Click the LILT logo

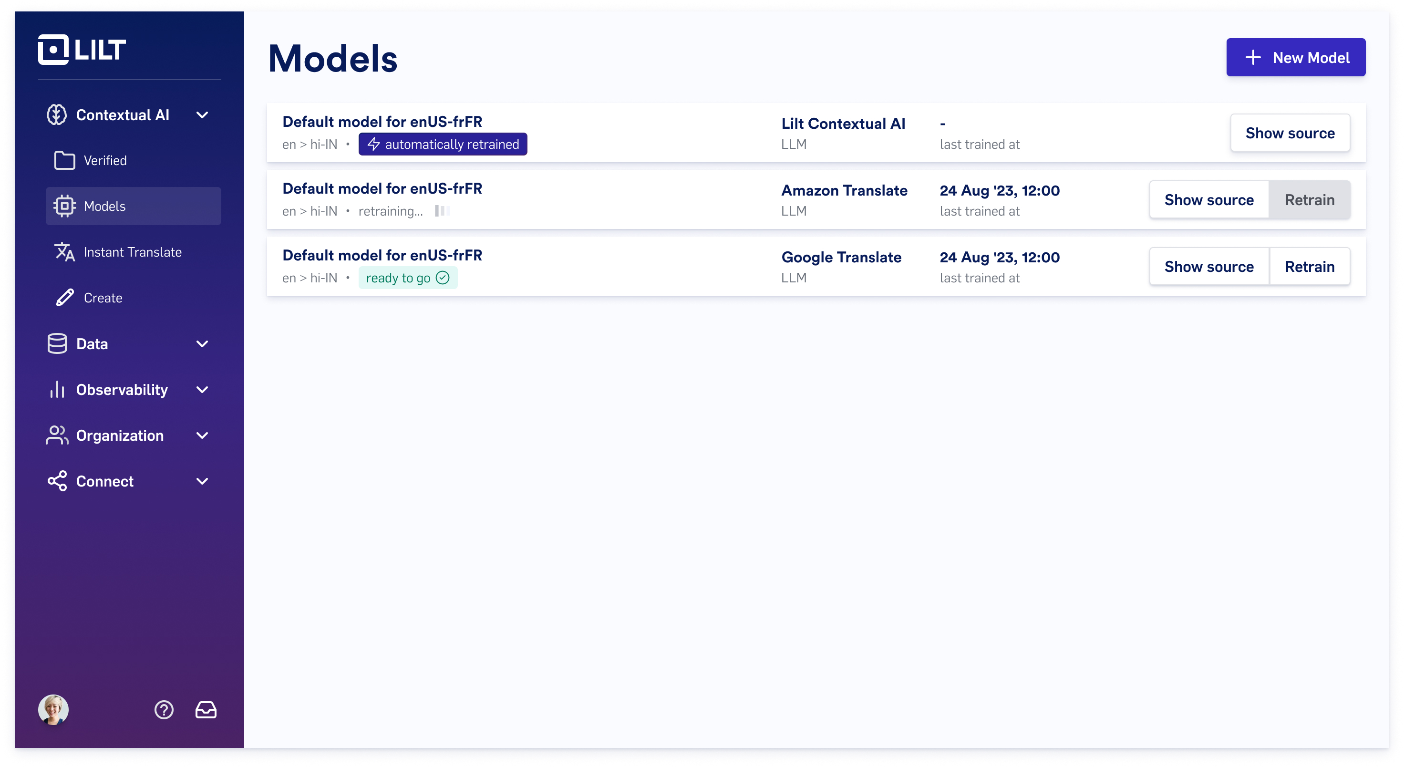pyautogui.click(x=82, y=50)
